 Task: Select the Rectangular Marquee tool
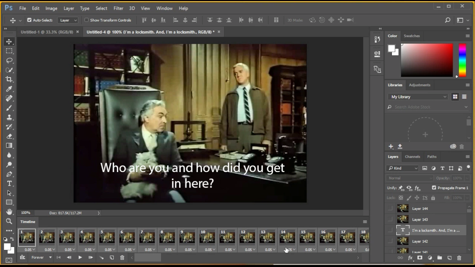pos(9,51)
